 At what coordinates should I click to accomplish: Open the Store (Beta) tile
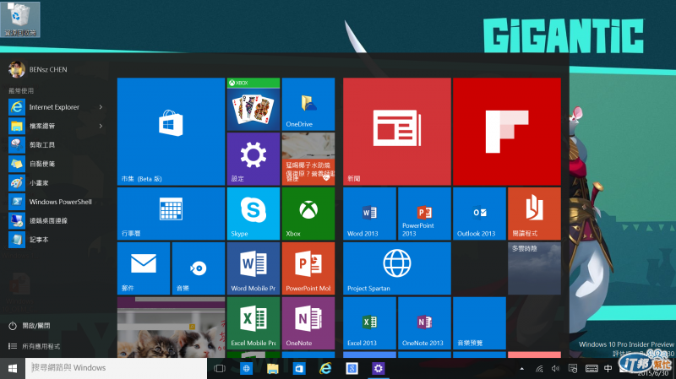click(172, 132)
